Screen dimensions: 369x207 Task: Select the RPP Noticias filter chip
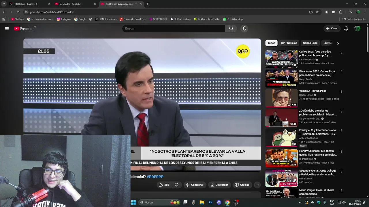(x=289, y=43)
